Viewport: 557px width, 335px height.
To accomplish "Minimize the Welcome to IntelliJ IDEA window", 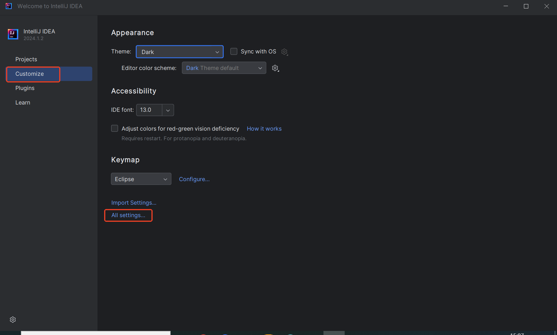I will click(x=506, y=6).
